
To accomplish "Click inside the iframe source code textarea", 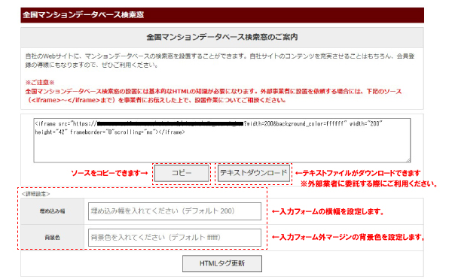I will [x=222, y=141].
